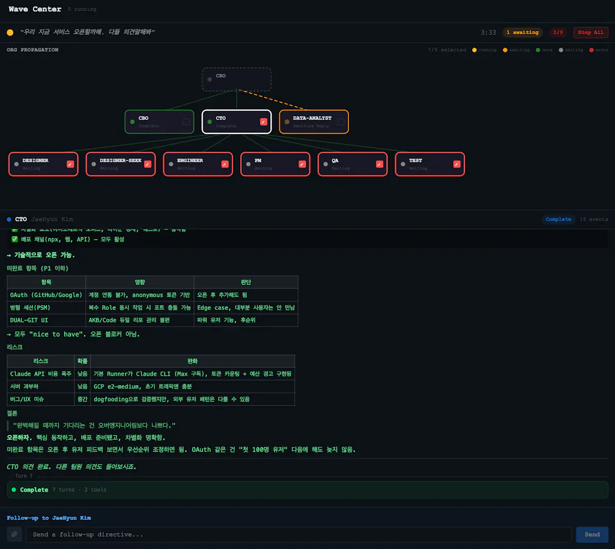Click the green Complete summary bar
This screenshot has height=549, width=615.
tap(307, 489)
